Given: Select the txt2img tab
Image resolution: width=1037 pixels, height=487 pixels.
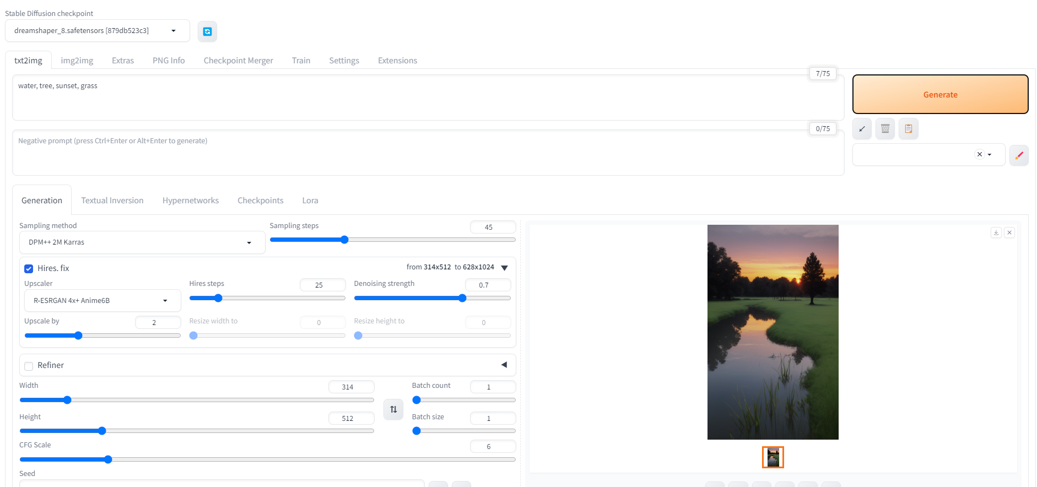Looking at the screenshot, I should (28, 61).
